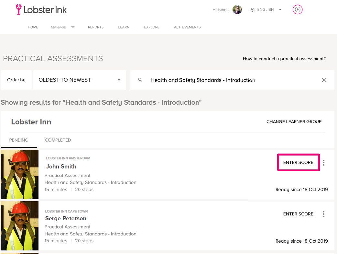Screen dimensions: 337x254
Task: Click '20 steps' in Serge Peterson's row
Action: point(84,241)
